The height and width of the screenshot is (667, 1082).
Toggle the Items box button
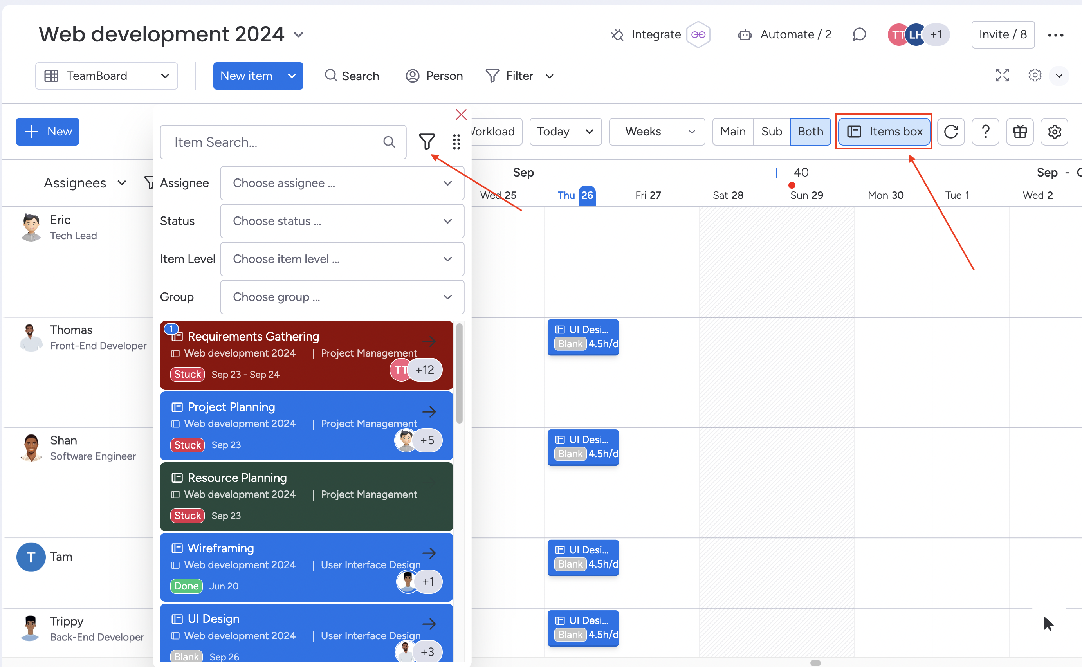884,132
